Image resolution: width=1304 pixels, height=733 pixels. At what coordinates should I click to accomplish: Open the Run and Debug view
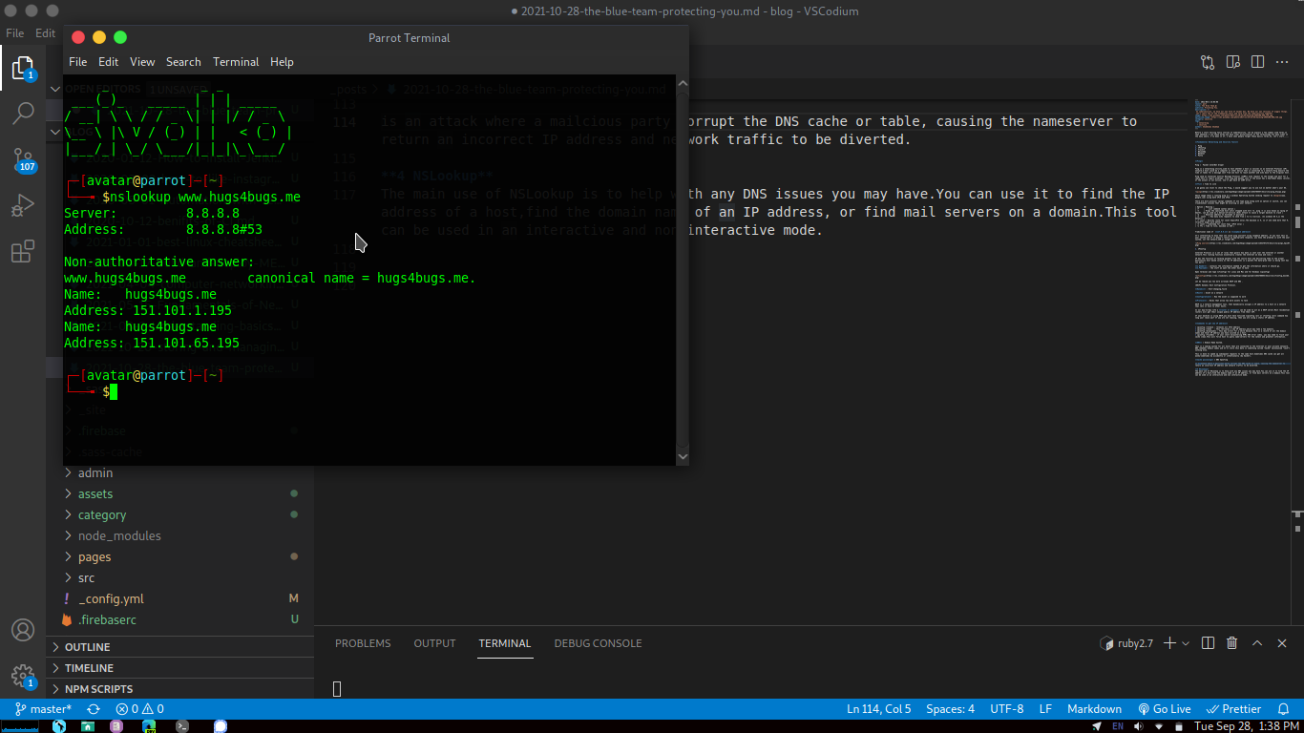[x=23, y=206]
